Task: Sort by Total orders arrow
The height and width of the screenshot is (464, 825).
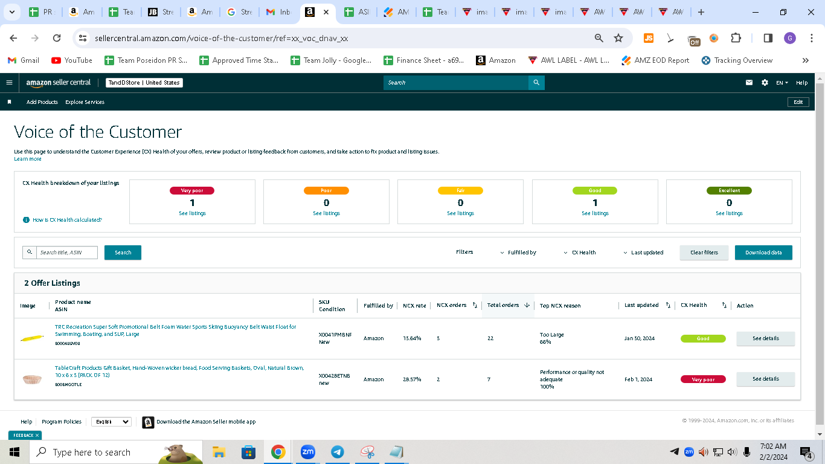Action: point(527,305)
